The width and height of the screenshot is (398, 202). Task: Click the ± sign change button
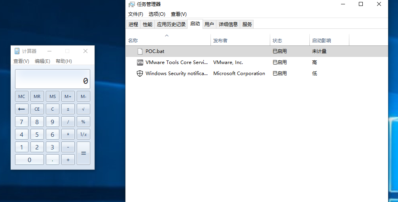point(68,109)
